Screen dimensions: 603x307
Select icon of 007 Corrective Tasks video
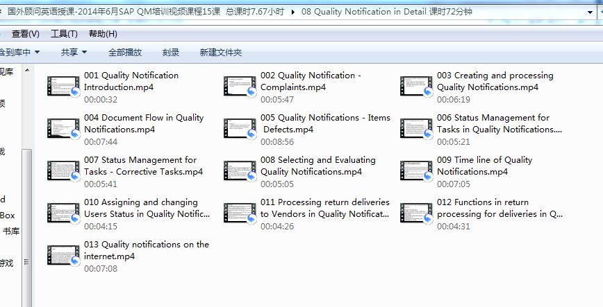[63, 170]
